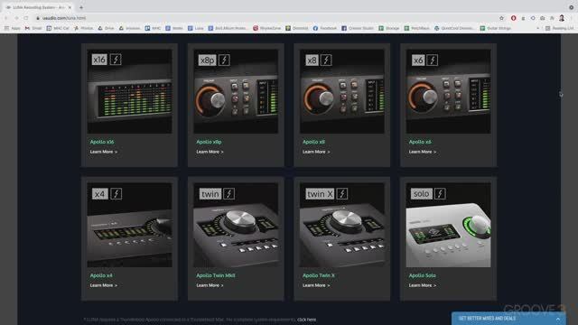Image resolution: width=578 pixels, height=325 pixels.
Task: Open the Guitar Strings bookmark
Action: 495,28
